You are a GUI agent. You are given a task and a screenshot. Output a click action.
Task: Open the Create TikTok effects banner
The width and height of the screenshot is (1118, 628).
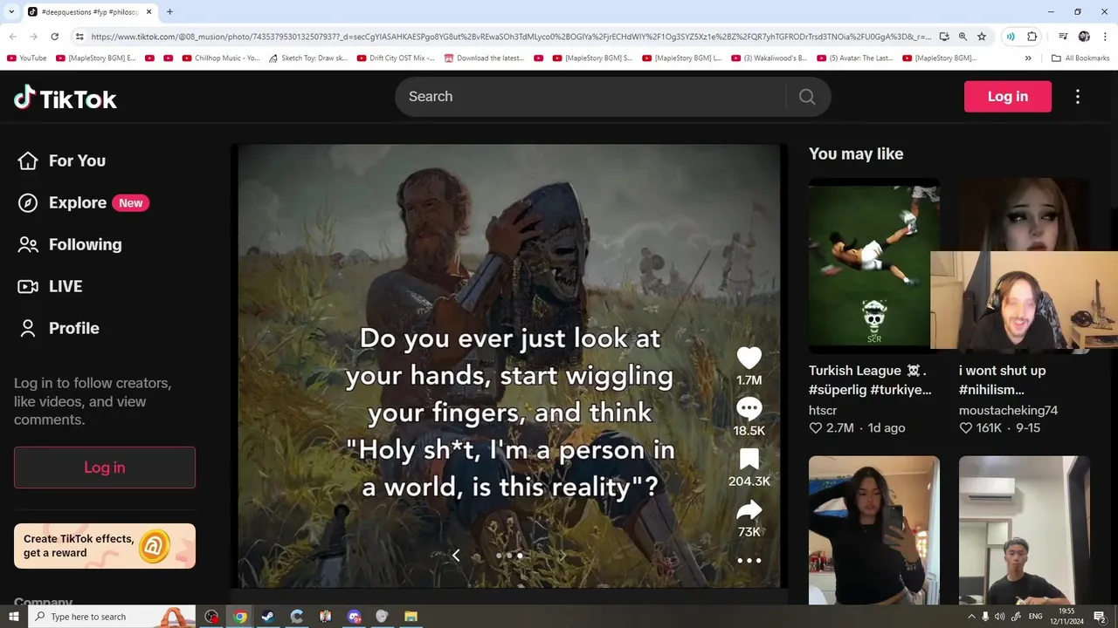tap(105, 546)
